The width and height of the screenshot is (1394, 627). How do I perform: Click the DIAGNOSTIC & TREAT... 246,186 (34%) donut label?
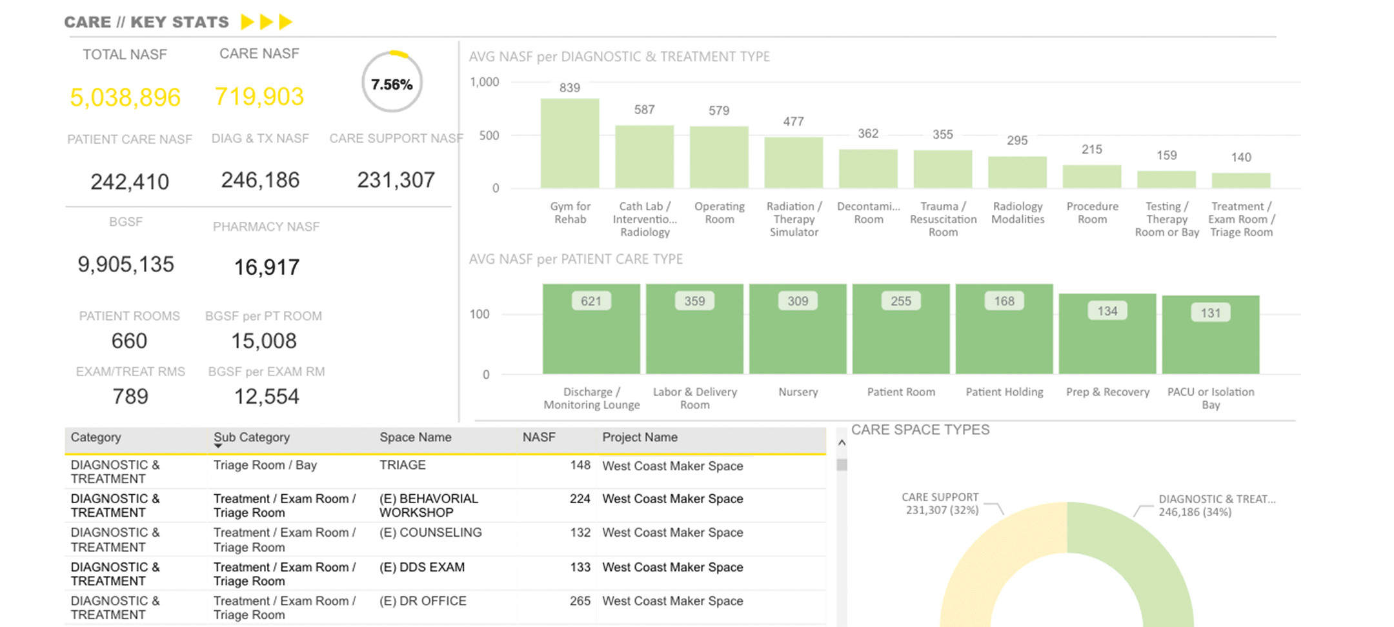pyautogui.click(x=1217, y=506)
